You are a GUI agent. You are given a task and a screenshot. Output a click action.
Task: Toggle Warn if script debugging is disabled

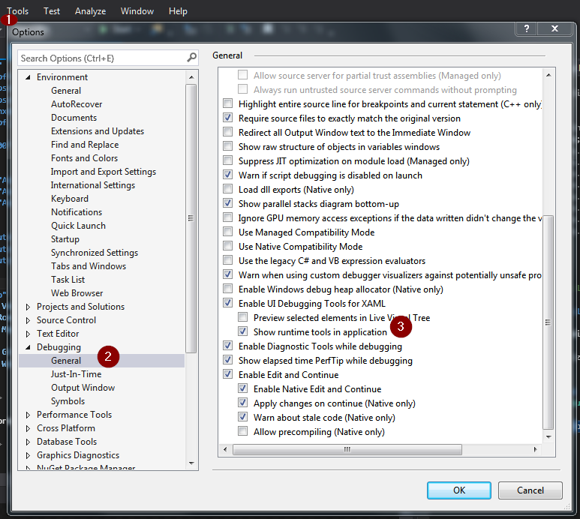[227, 175]
